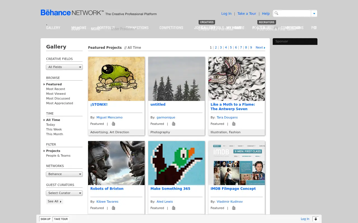Click the SIGN UP button in bottom bar
358x223 pixels.
[46, 219]
